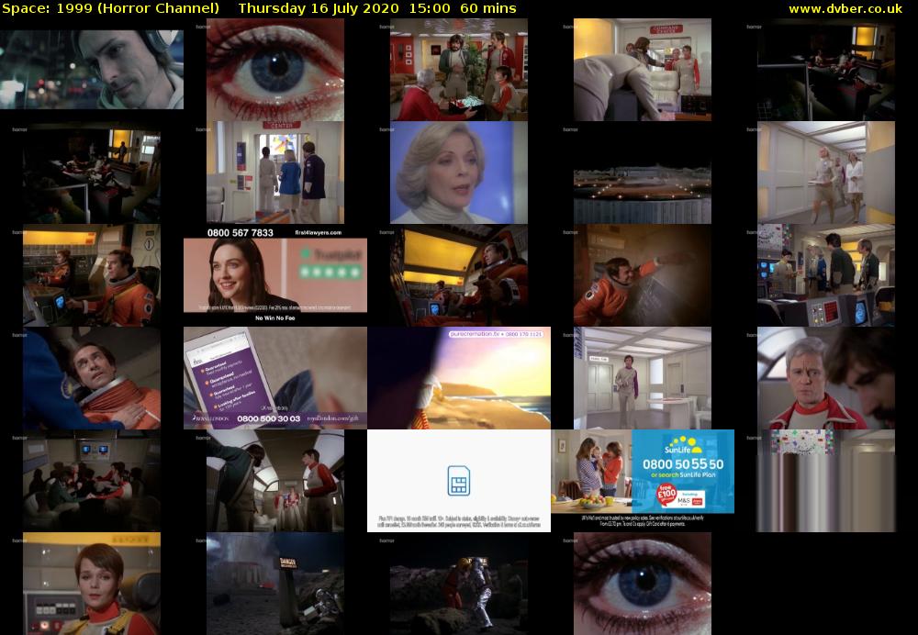Viewport: 918px width, 635px height.
Task: Select the beach sunset cremation advert frame
Action: click(458, 378)
